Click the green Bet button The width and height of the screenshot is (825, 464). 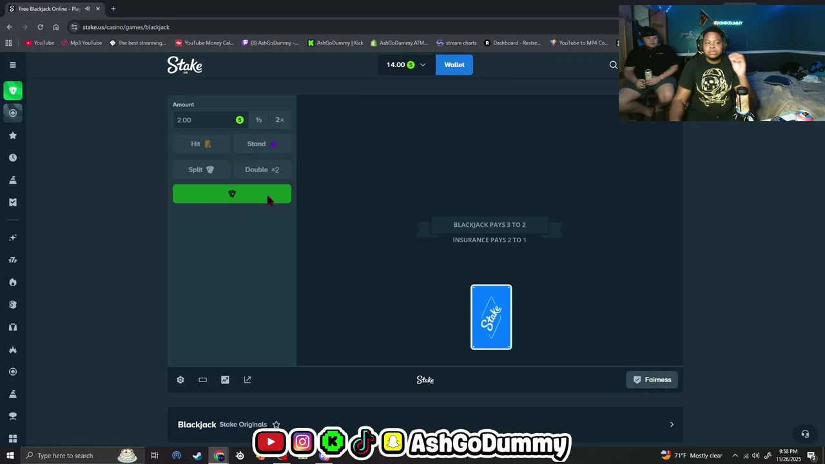click(x=232, y=194)
